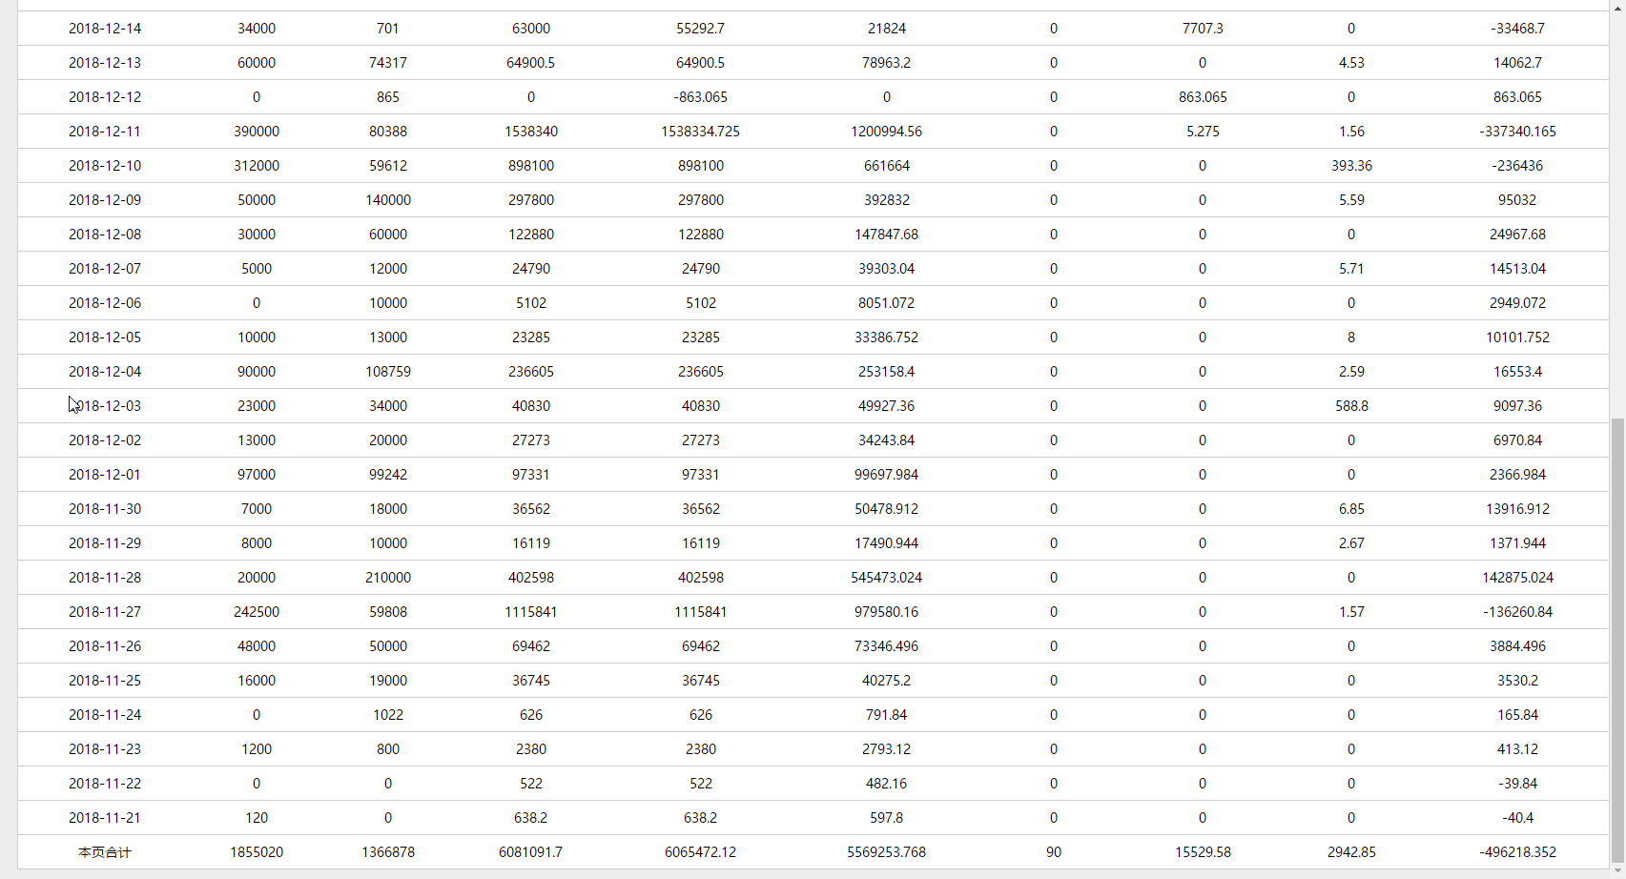Image resolution: width=1626 pixels, height=879 pixels.
Task: Select the cell with value 242500
Action: click(257, 612)
